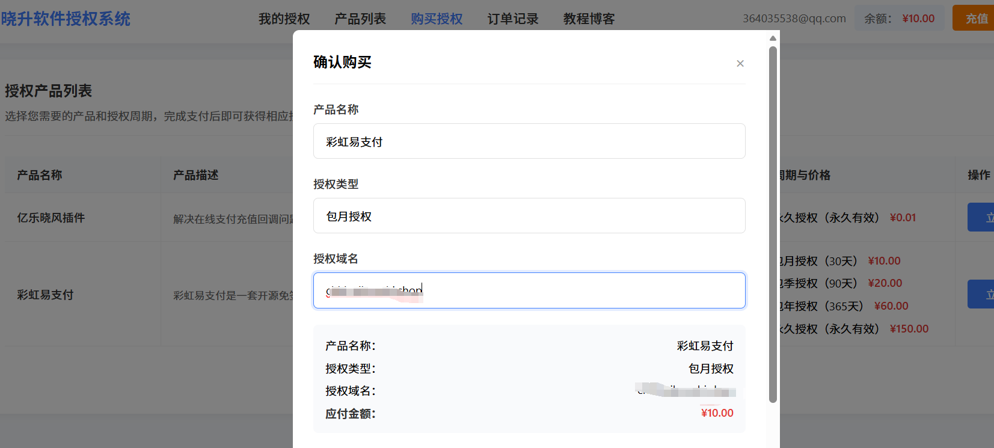Open the 订单记录 page
The width and height of the screenshot is (994, 448).
pos(512,19)
